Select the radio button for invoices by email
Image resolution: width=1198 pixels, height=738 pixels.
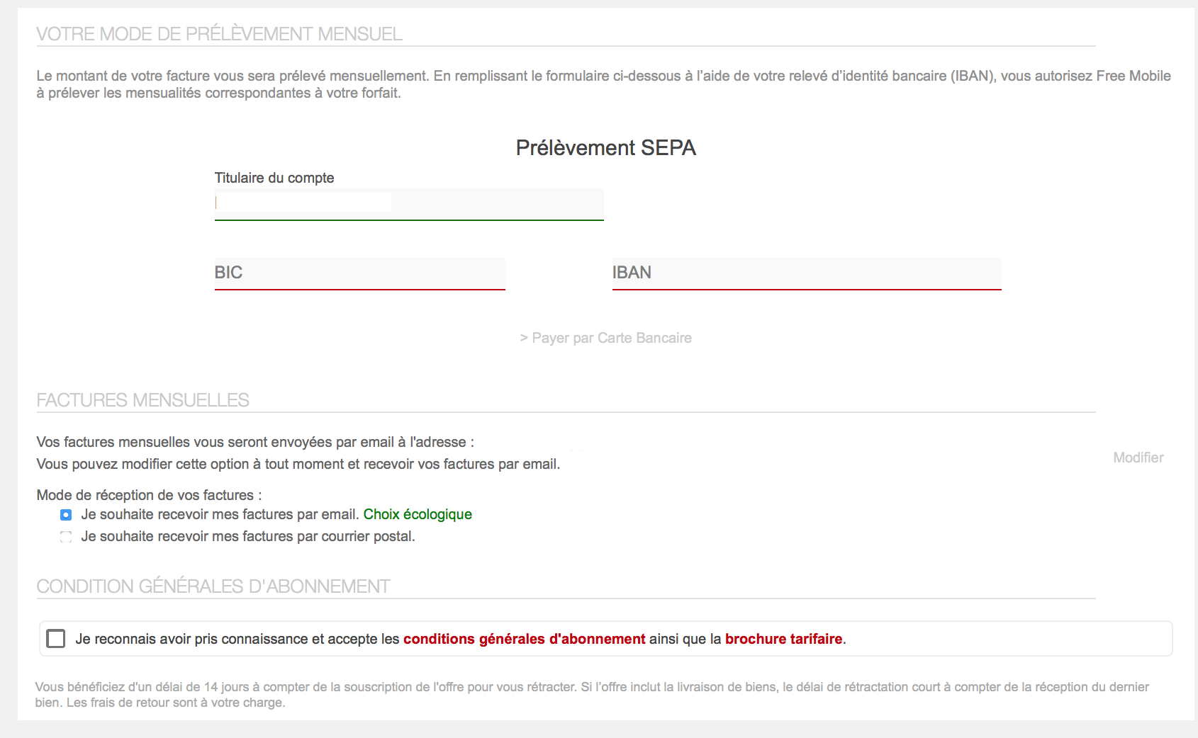pyautogui.click(x=66, y=515)
